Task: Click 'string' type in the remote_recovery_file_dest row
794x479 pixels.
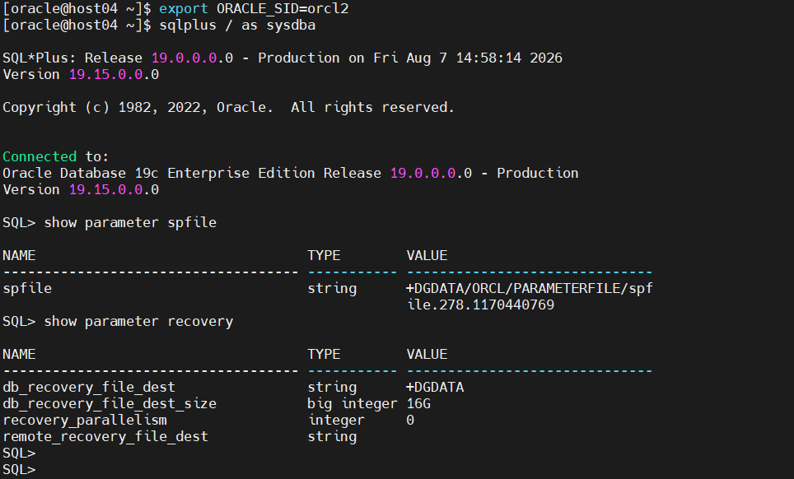Action: point(332,436)
